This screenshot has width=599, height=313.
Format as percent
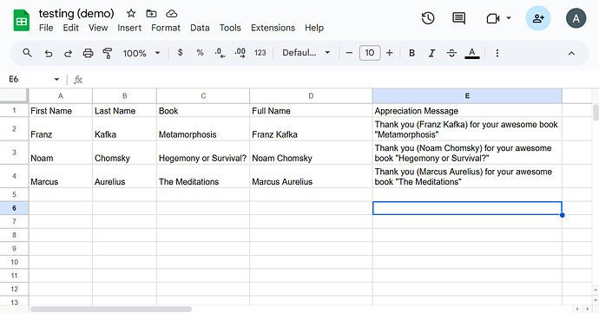[200, 53]
